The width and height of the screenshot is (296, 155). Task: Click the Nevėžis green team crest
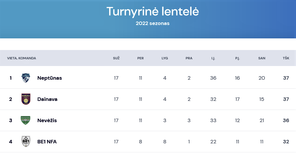point(26,120)
